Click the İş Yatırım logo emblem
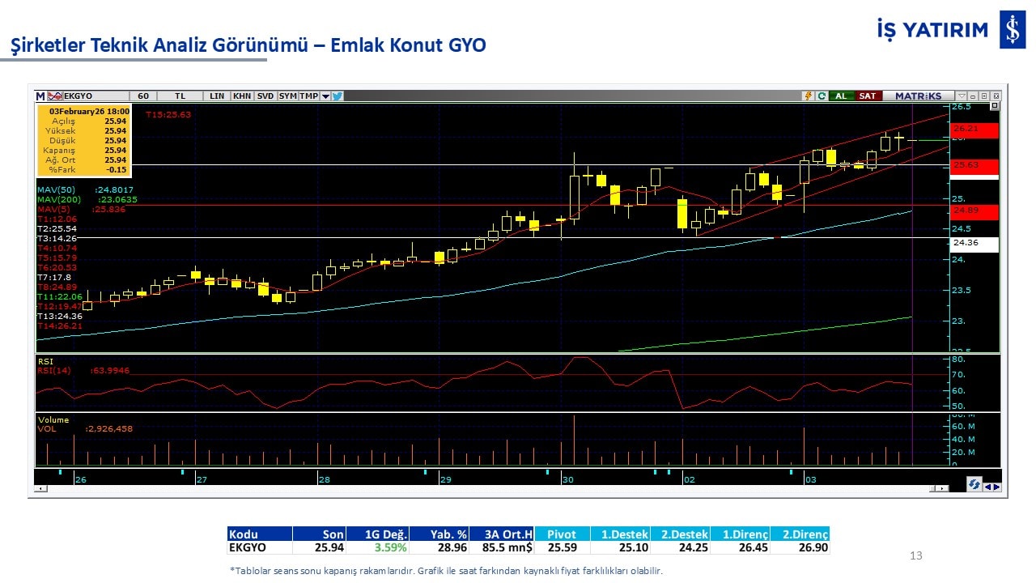This screenshot has height=583, width=1036. pyautogui.click(x=1012, y=30)
